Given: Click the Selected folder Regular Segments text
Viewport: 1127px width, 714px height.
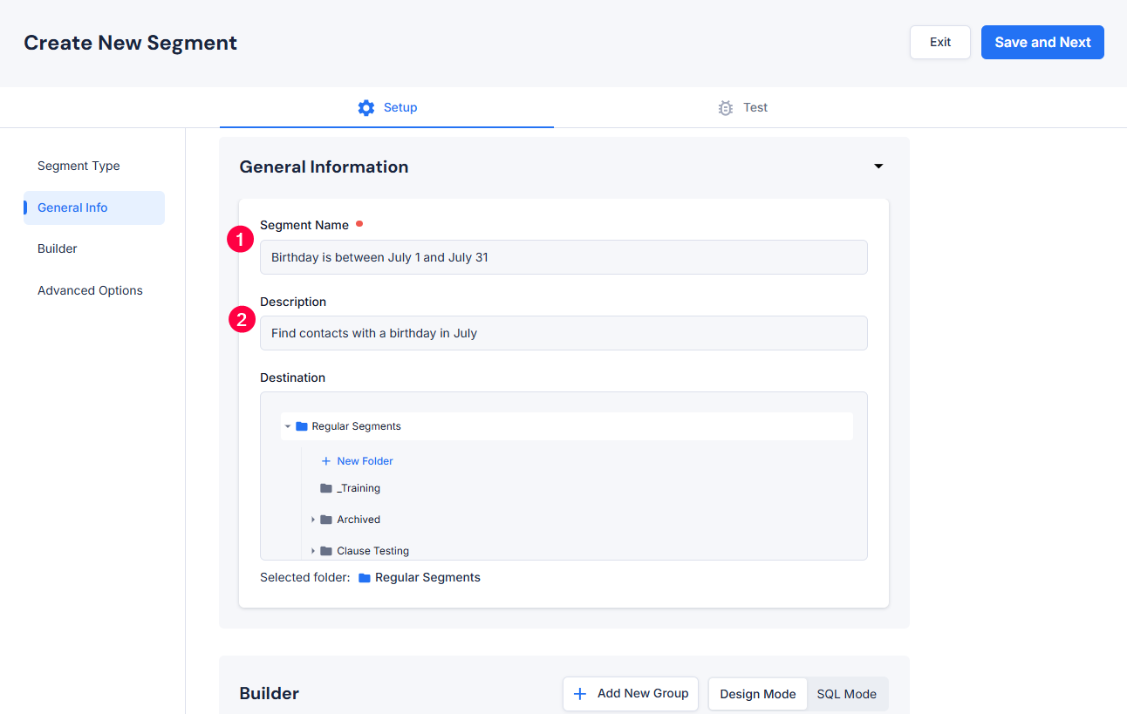Looking at the screenshot, I should point(427,577).
